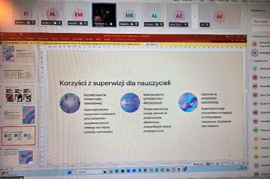Click Włącz edytowanie in the yellow bar

coord(152,44)
